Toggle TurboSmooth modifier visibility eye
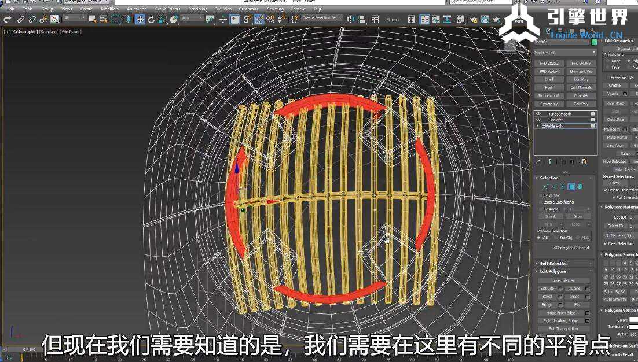Image resolution: width=638 pixels, height=362 pixels. (538, 114)
